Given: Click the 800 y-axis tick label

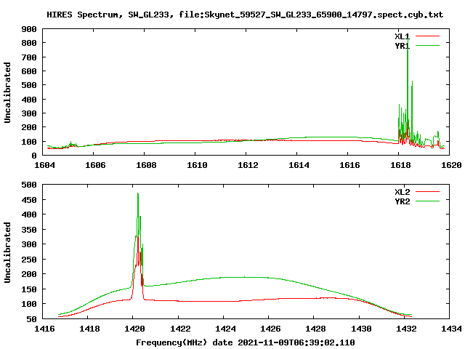Looking at the screenshot, I should pyautogui.click(x=29, y=43).
